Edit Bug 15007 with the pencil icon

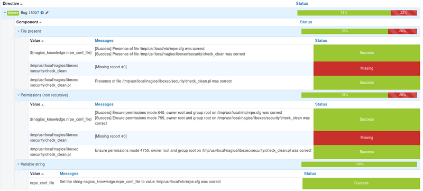(47, 13)
